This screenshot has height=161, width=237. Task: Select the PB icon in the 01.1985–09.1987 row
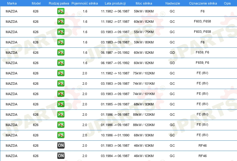tap(61, 104)
